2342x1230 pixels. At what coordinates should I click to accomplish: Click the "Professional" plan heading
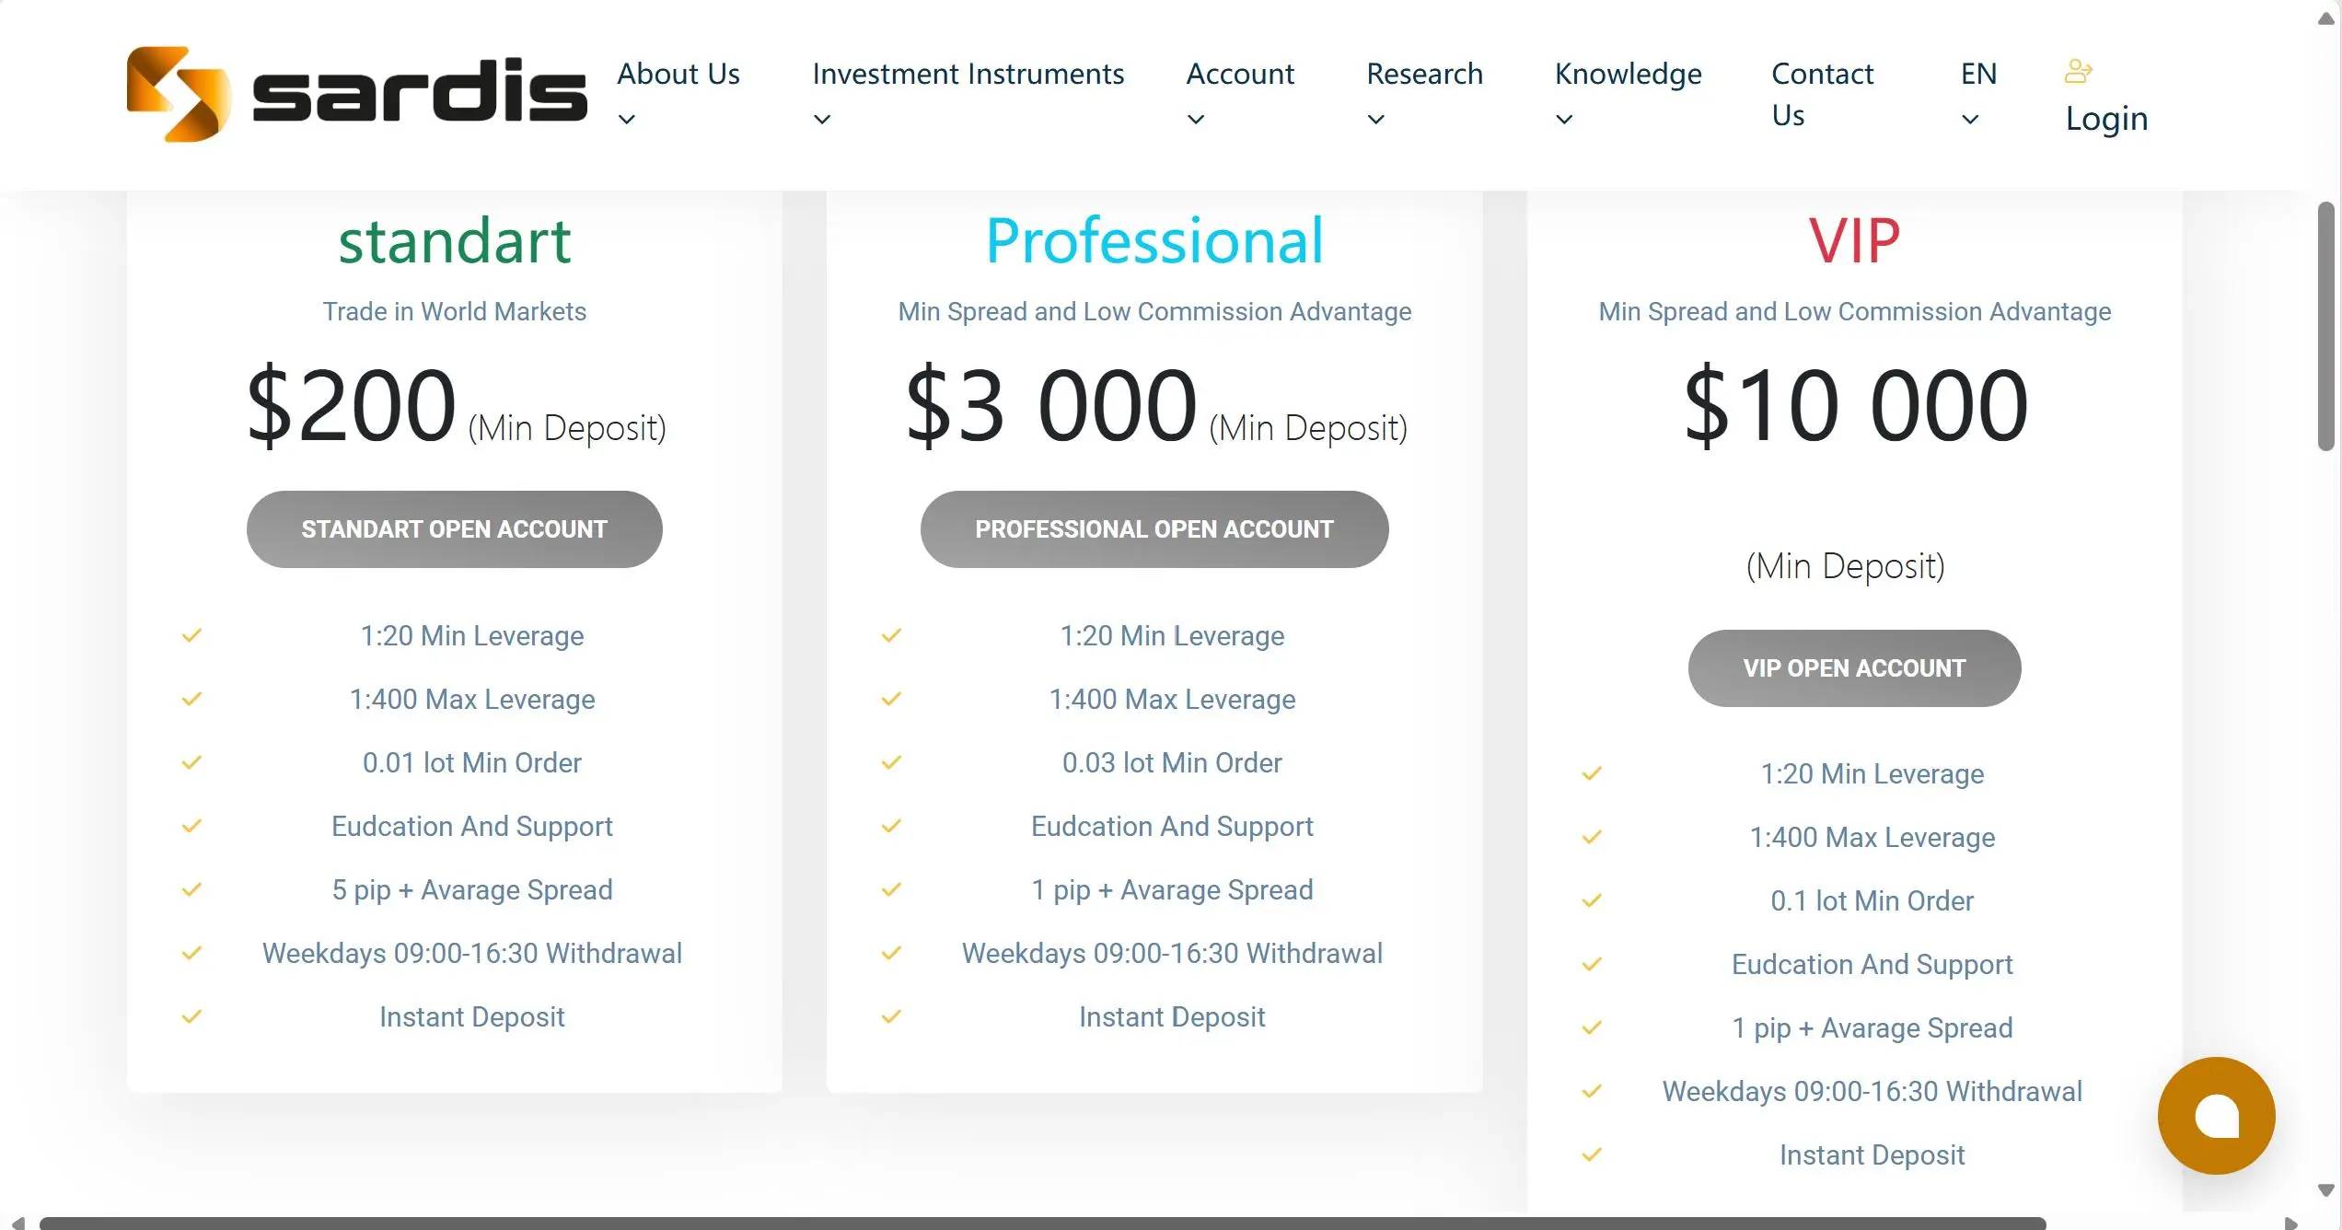point(1154,241)
